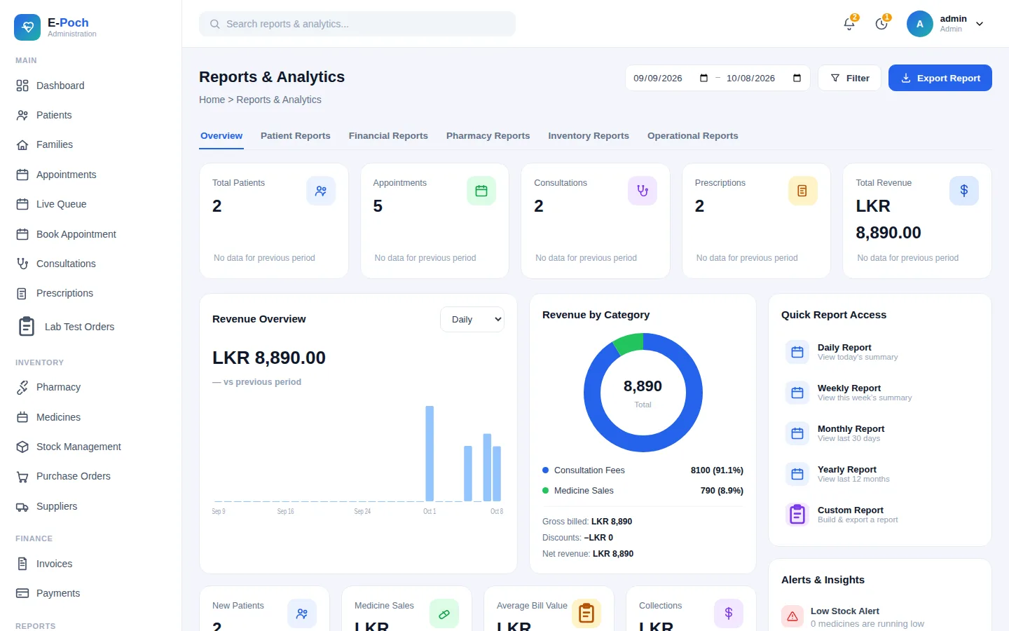Click the Custom Report clipboard icon

click(x=797, y=515)
